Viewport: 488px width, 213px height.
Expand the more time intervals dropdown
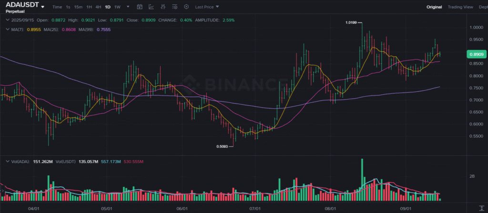tap(128, 7)
